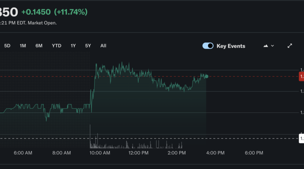Choose the 5Y time range
The image size is (304, 169).
pos(88,46)
